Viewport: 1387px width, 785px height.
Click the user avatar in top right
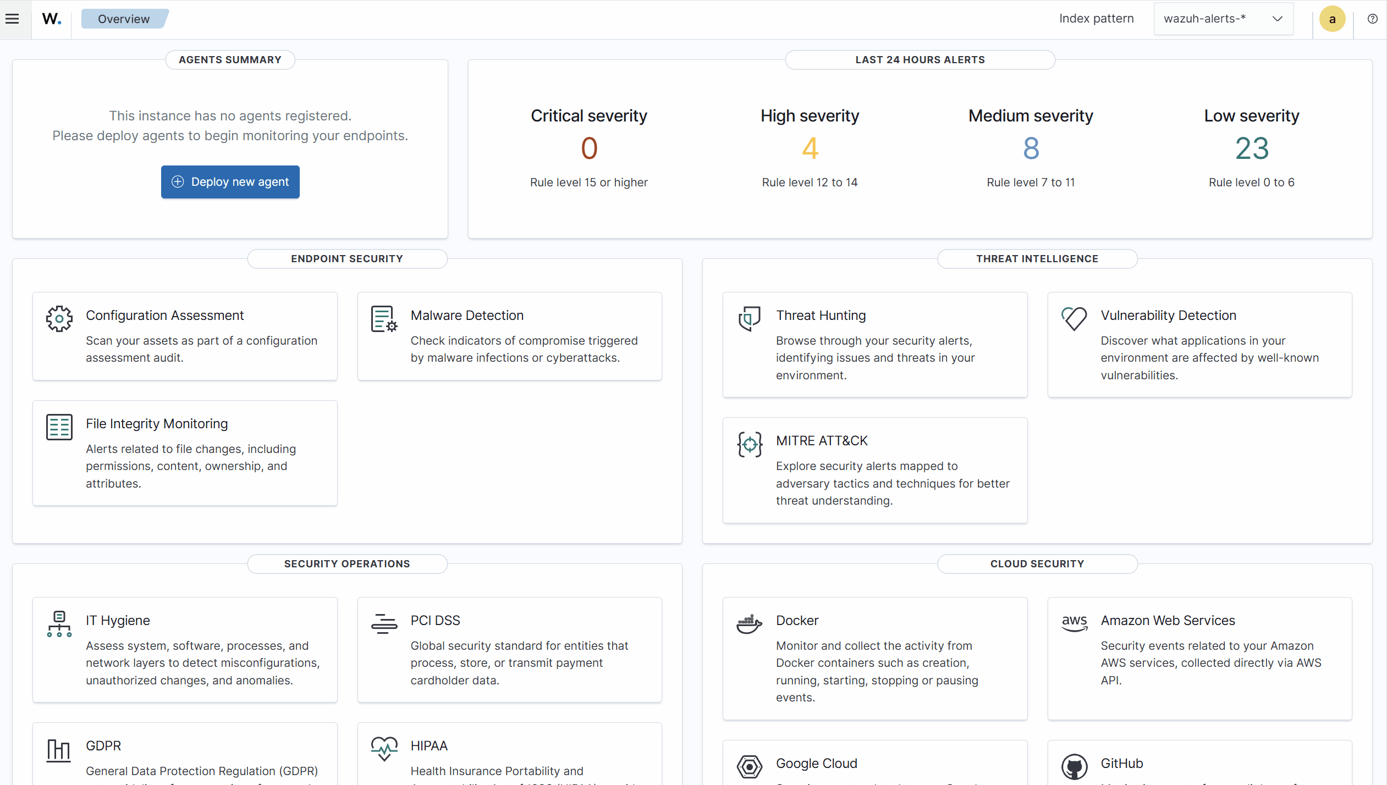click(1332, 19)
